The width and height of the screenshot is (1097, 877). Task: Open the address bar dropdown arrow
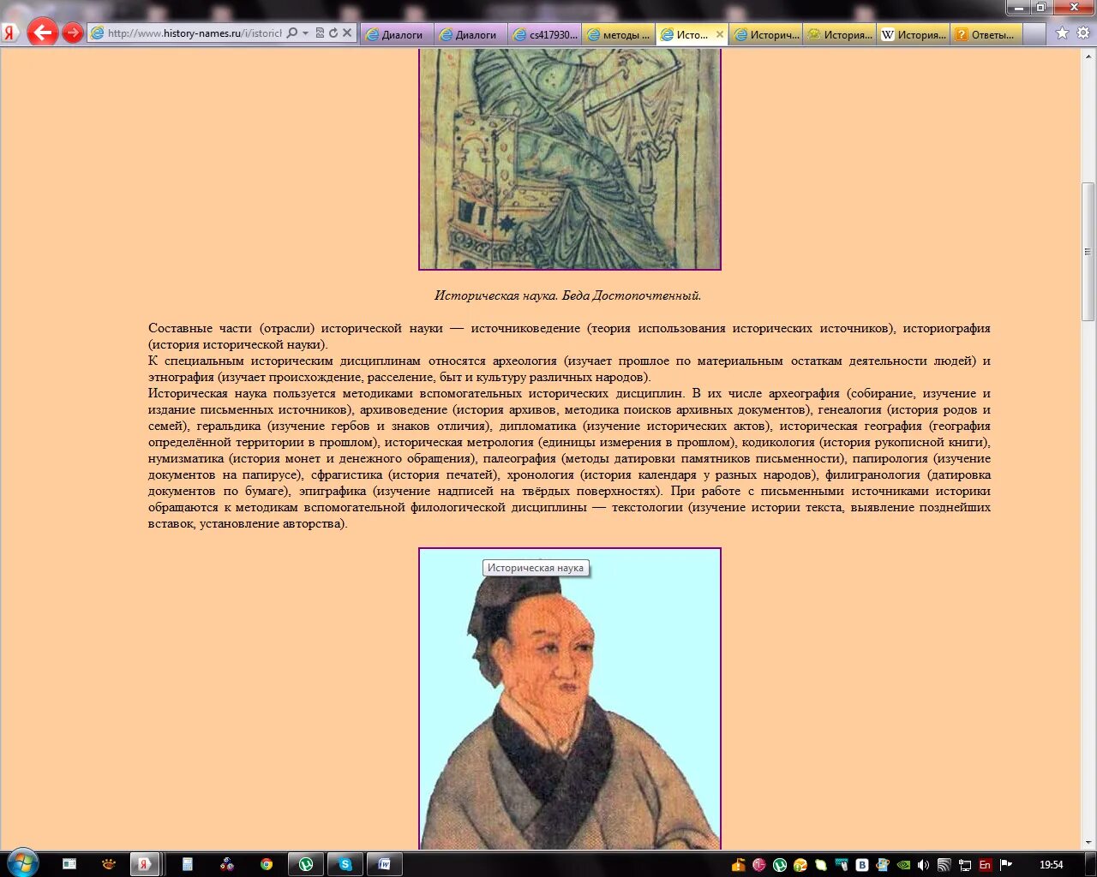click(x=305, y=33)
